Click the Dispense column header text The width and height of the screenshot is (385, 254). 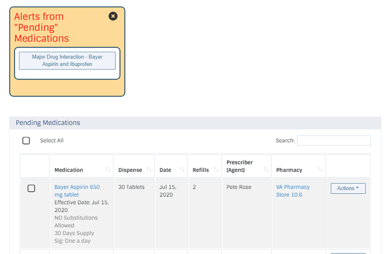[130, 170]
